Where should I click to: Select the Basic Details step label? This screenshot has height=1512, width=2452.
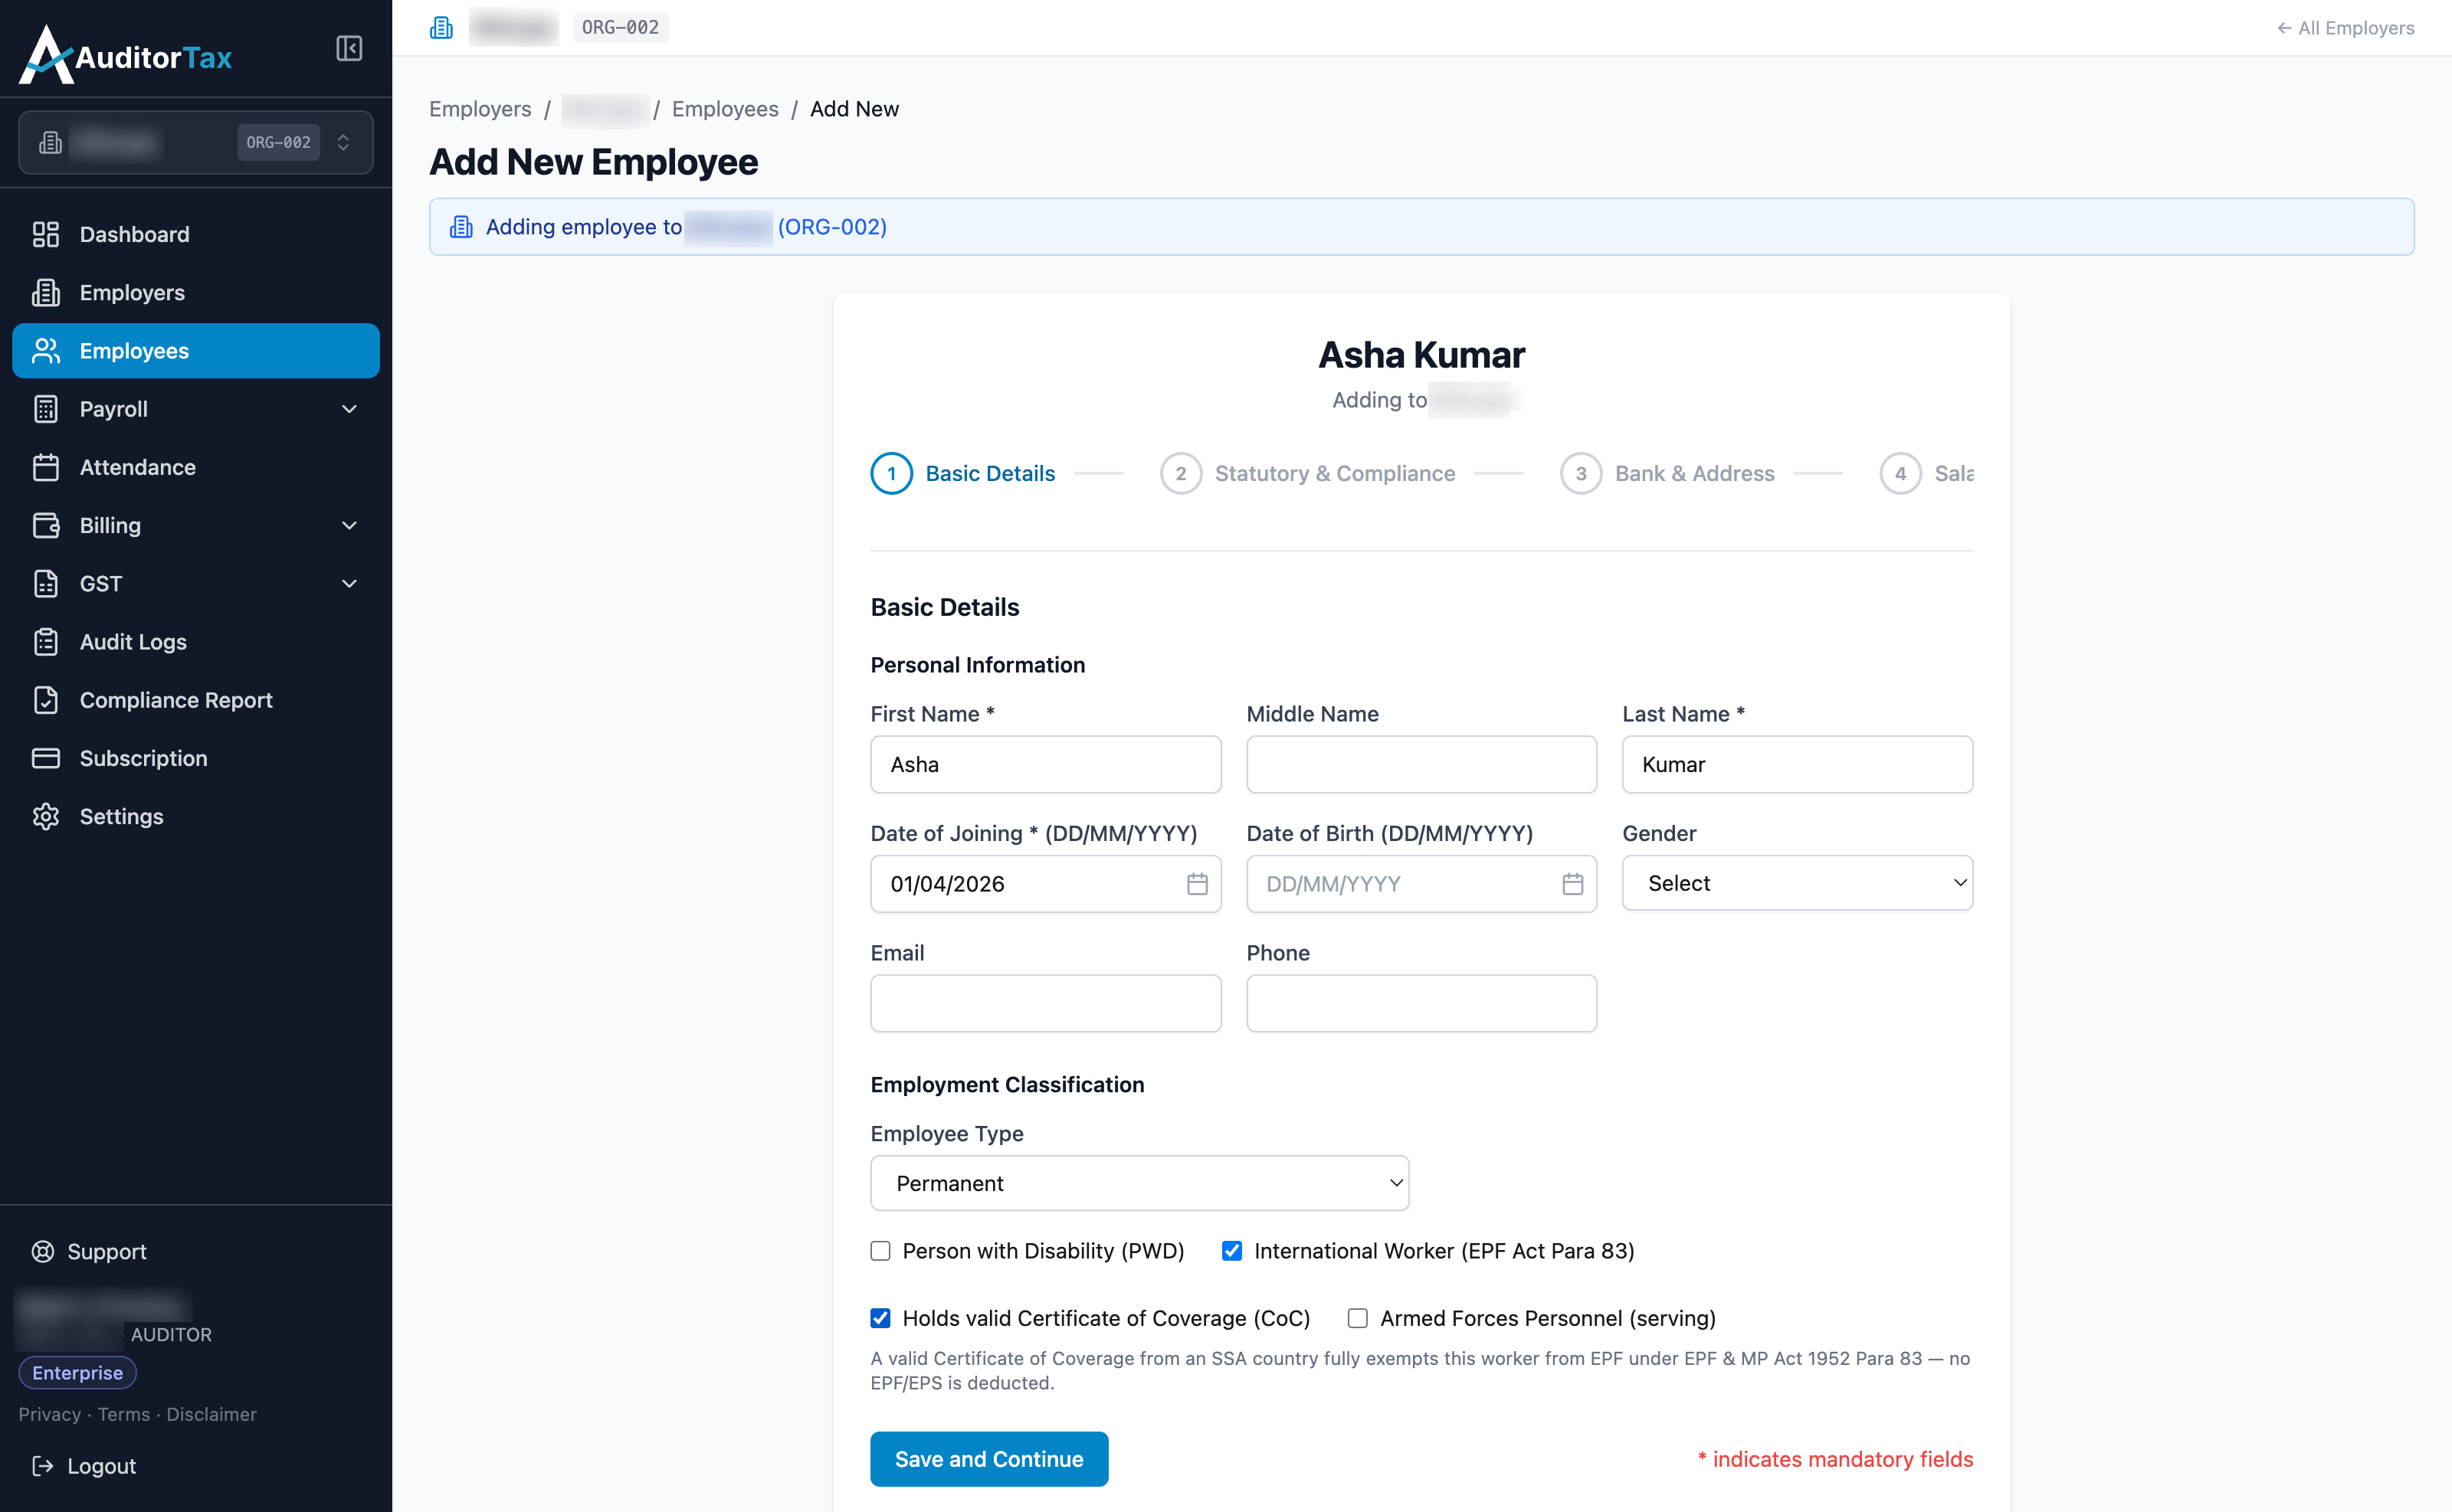[991, 473]
